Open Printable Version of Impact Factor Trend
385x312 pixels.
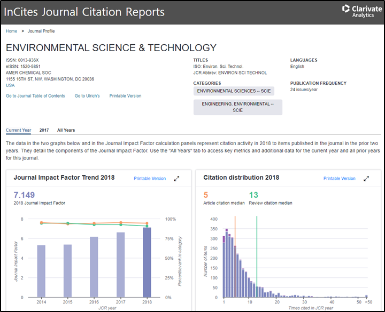pos(150,179)
